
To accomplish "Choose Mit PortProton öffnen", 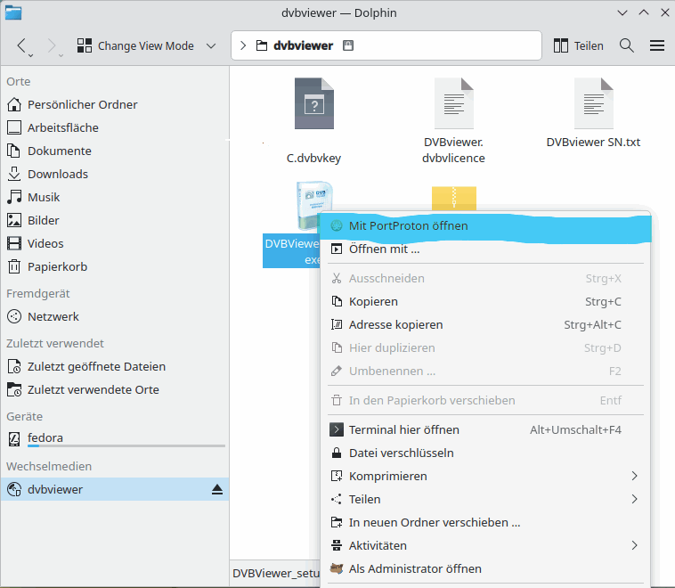I will click(485, 225).
